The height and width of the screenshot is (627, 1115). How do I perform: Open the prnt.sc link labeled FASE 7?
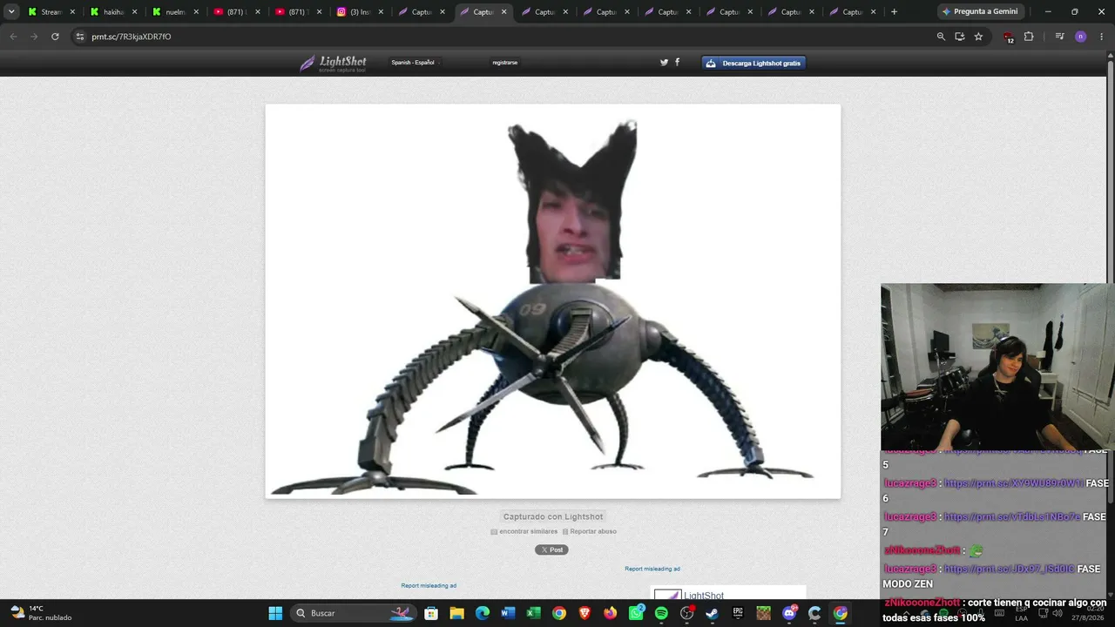point(1012,516)
